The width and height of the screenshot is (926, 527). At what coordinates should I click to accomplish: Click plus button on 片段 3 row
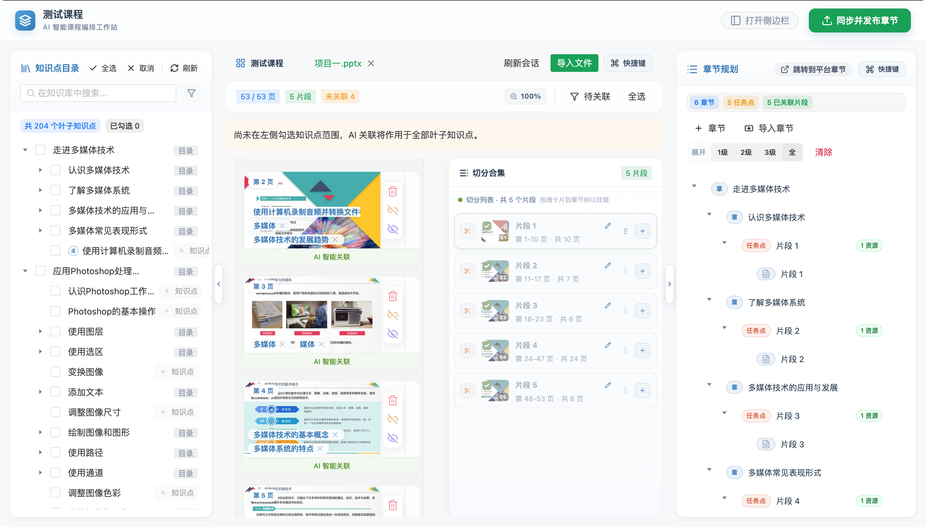click(x=642, y=311)
